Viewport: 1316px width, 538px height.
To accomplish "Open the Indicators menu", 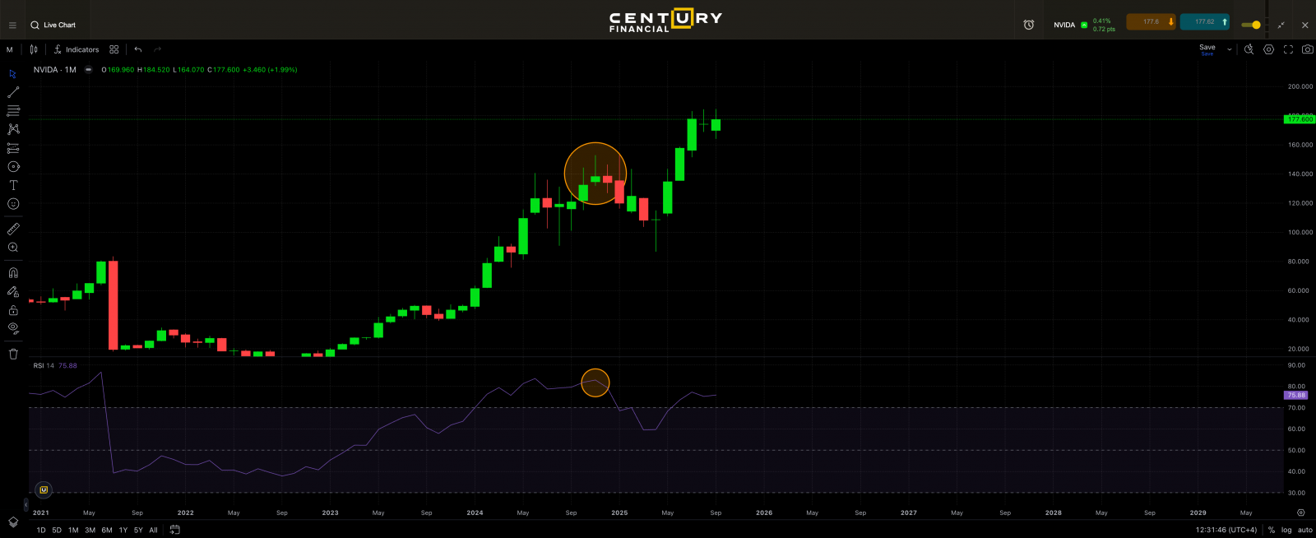I will coord(76,49).
